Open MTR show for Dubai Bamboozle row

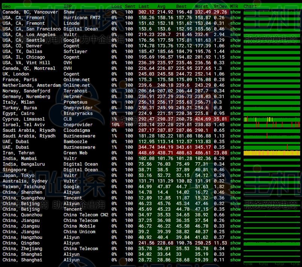point(235,142)
